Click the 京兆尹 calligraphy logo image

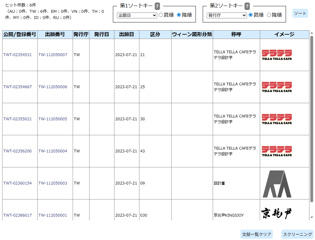276,214
